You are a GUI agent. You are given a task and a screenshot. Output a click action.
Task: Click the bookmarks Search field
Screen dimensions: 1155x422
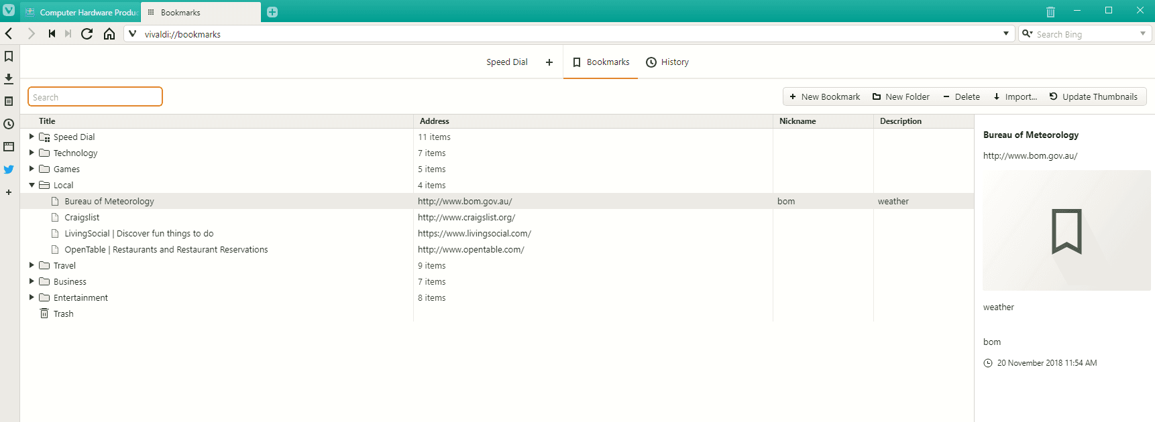tap(95, 97)
